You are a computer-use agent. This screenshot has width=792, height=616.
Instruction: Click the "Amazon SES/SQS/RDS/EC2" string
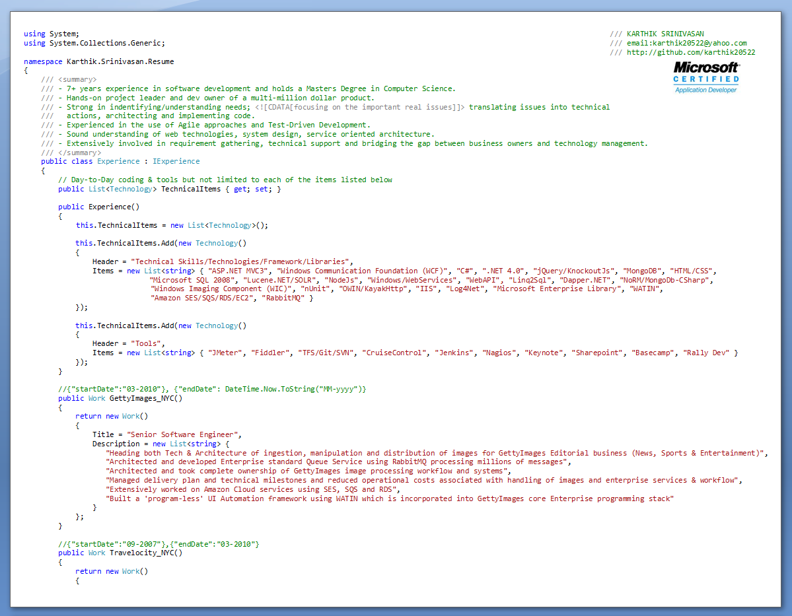click(201, 298)
